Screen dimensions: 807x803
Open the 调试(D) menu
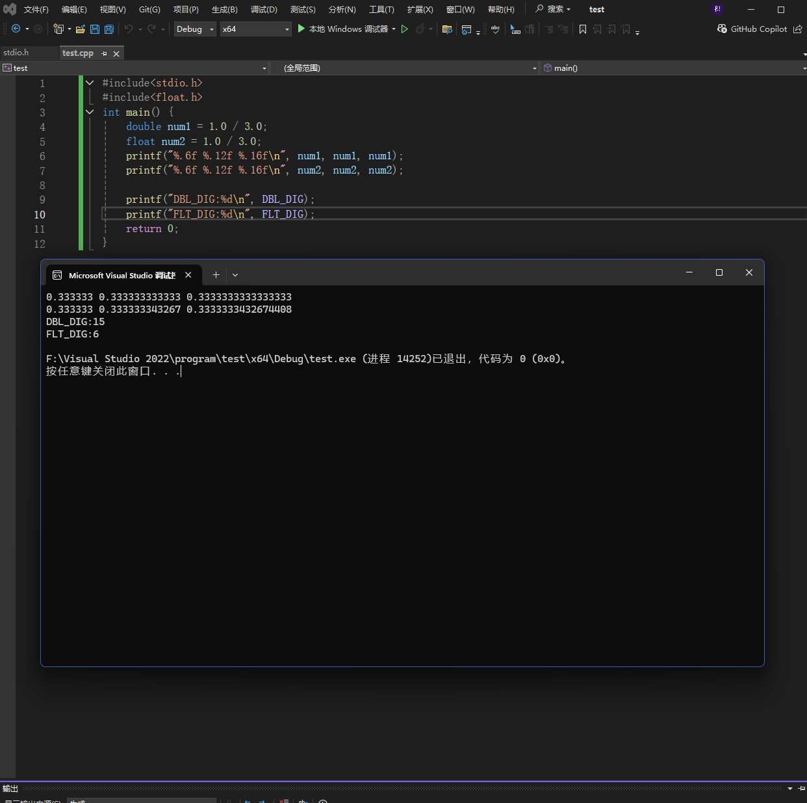[264, 9]
